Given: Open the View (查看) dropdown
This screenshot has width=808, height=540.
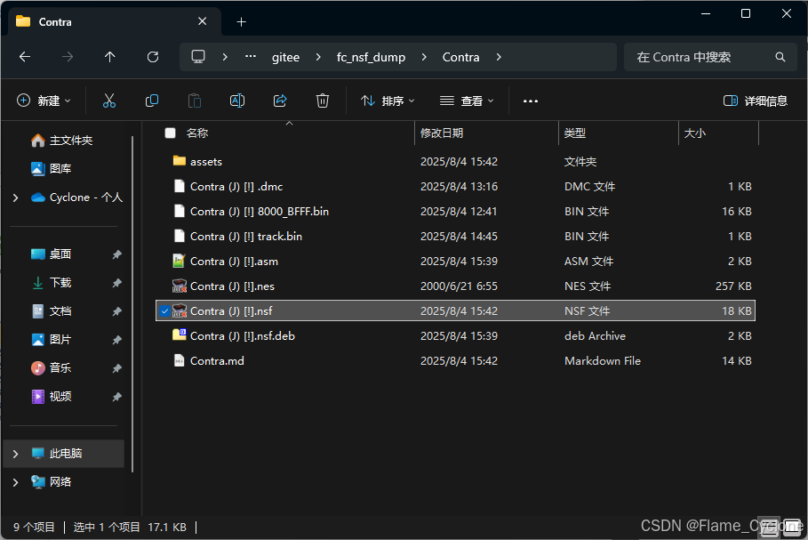Looking at the screenshot, I should click(467, 101).
